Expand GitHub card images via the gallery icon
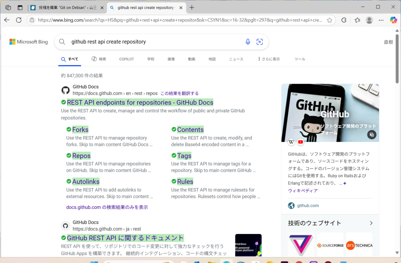This screenshot has height=263, width=401. pyautogui.click(x=372, y=135)
